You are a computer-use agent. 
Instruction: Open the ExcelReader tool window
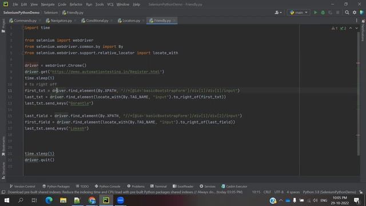point(183,187)
